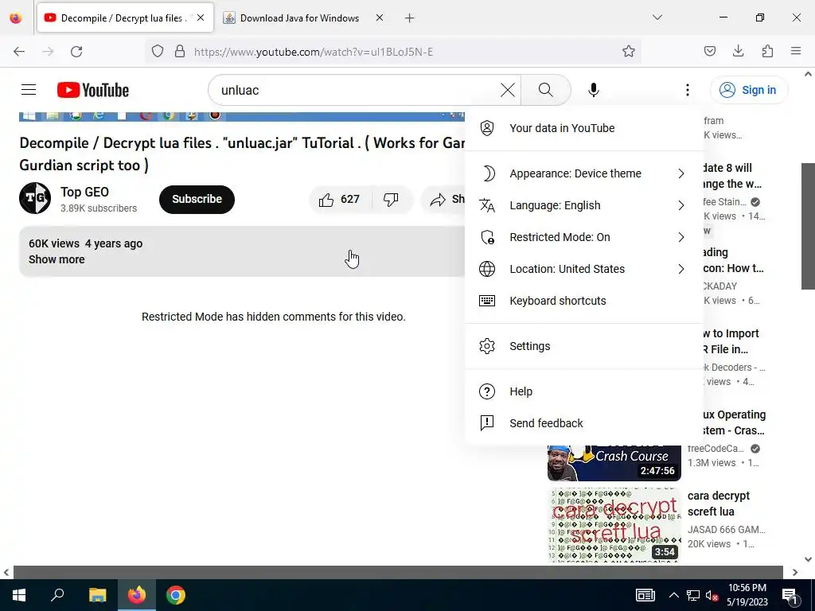Reload the page in Firefox

(76, 52)
